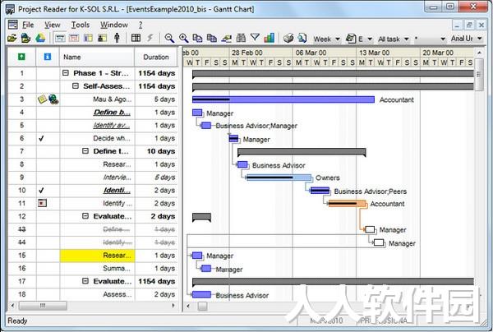Open print preview icon

302,39
